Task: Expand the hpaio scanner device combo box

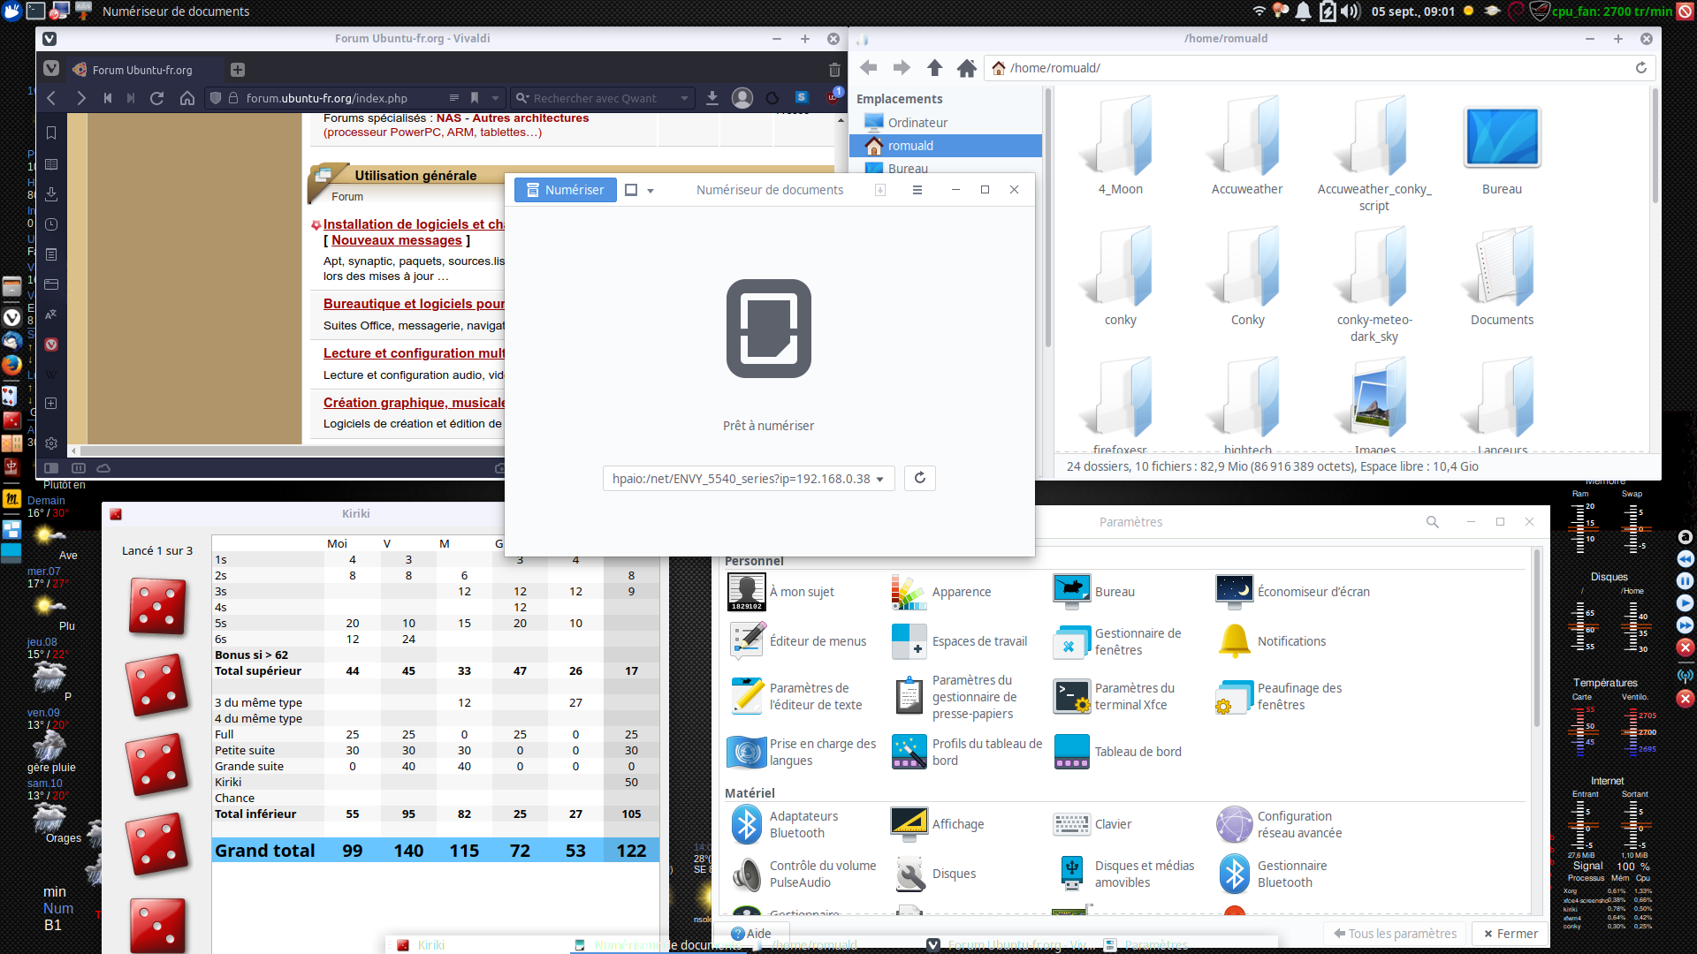Action: (x=748, y=479)
